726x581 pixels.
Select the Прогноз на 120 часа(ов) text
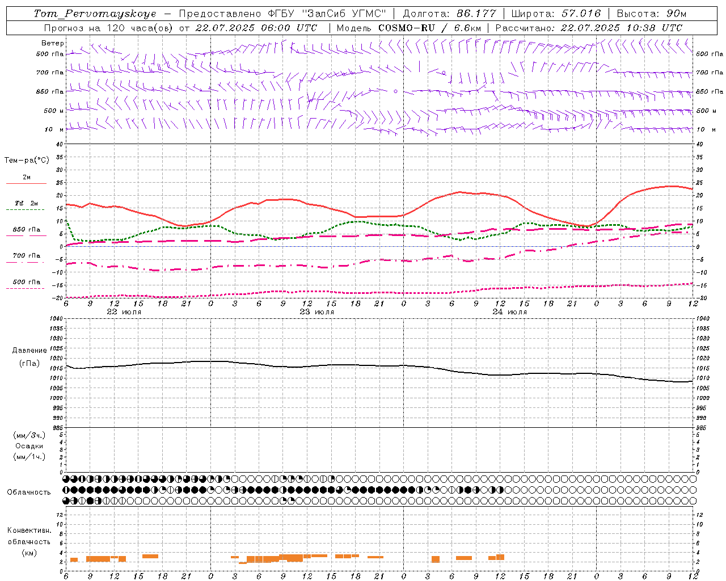(x=108, y=28)
